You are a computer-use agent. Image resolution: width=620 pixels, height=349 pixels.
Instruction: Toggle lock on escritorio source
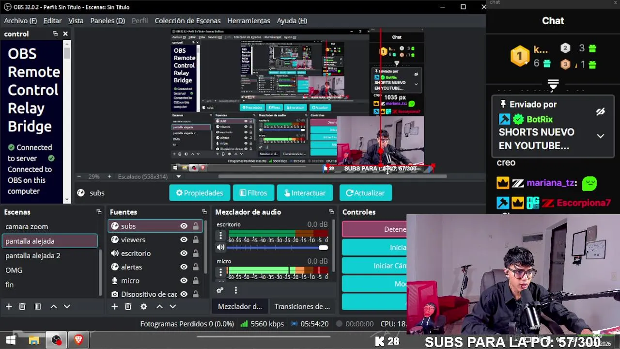click(x=196, y=253)
